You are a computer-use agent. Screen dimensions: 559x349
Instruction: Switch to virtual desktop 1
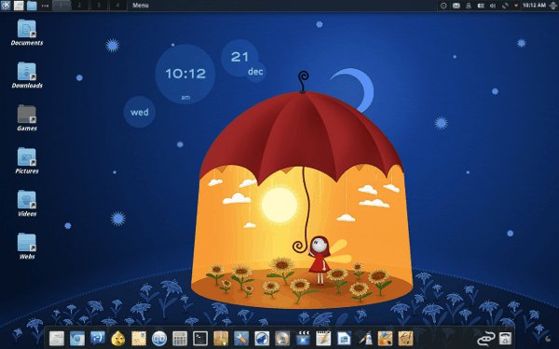[x=61, y=6]
